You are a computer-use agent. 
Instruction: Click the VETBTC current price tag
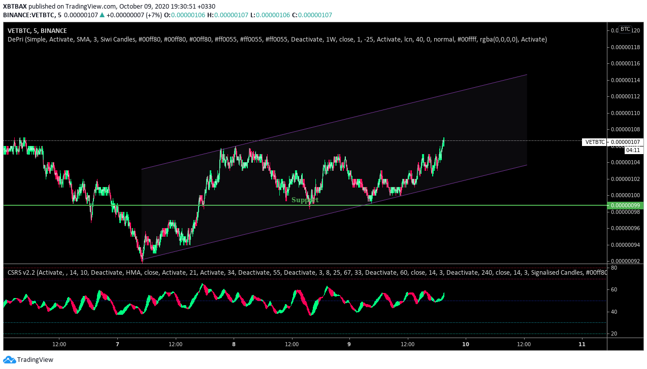(x=613, y=142)
